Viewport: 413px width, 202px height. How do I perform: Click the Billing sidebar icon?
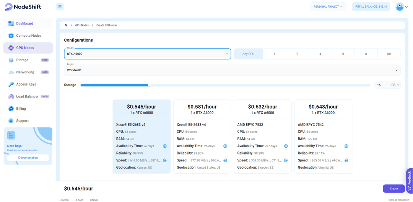click(x=11, y=109)
